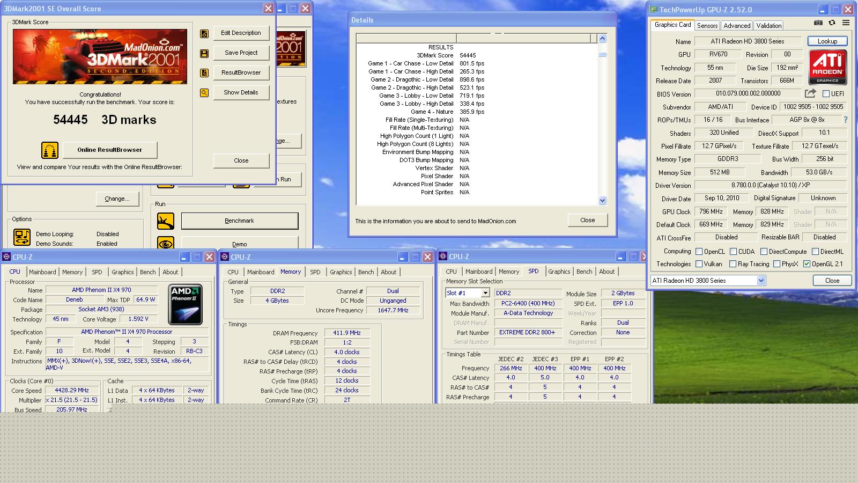Click the Show Details button
858x483 pixels.
pos(241,92)
